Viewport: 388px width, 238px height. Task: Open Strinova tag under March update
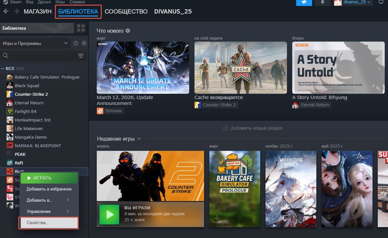(110, 111)
